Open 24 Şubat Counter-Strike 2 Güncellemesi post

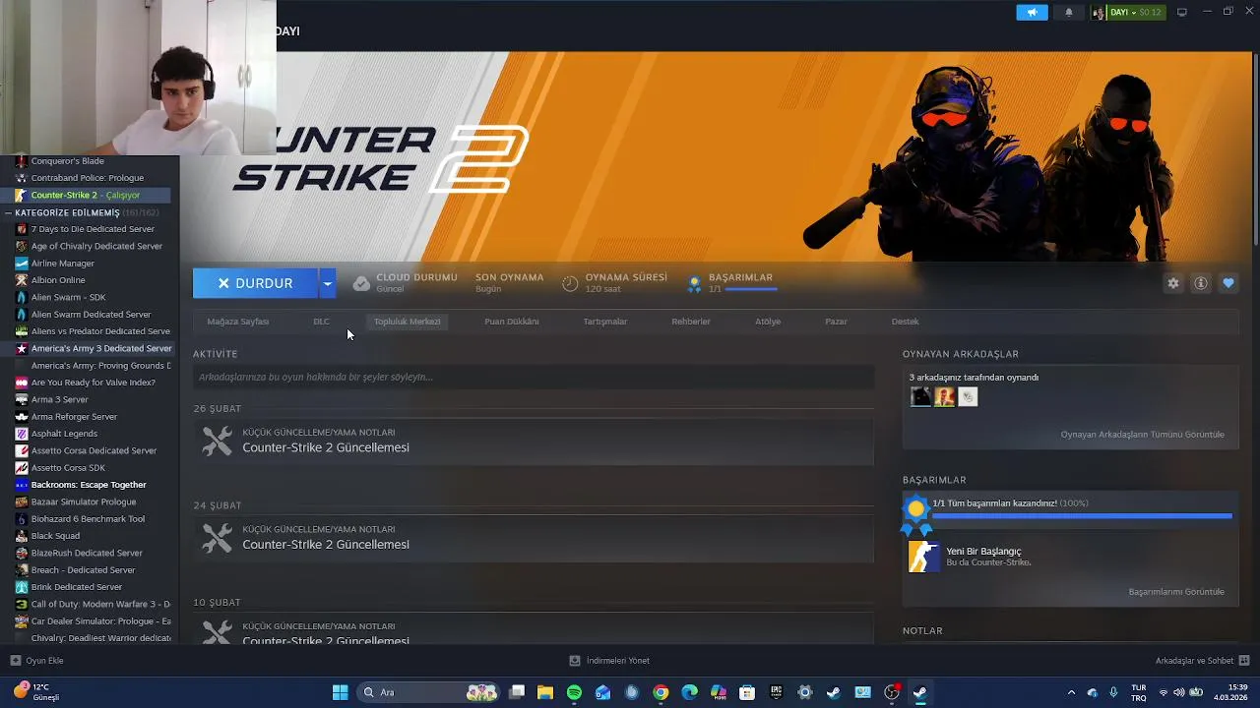[x=534, y=538]
